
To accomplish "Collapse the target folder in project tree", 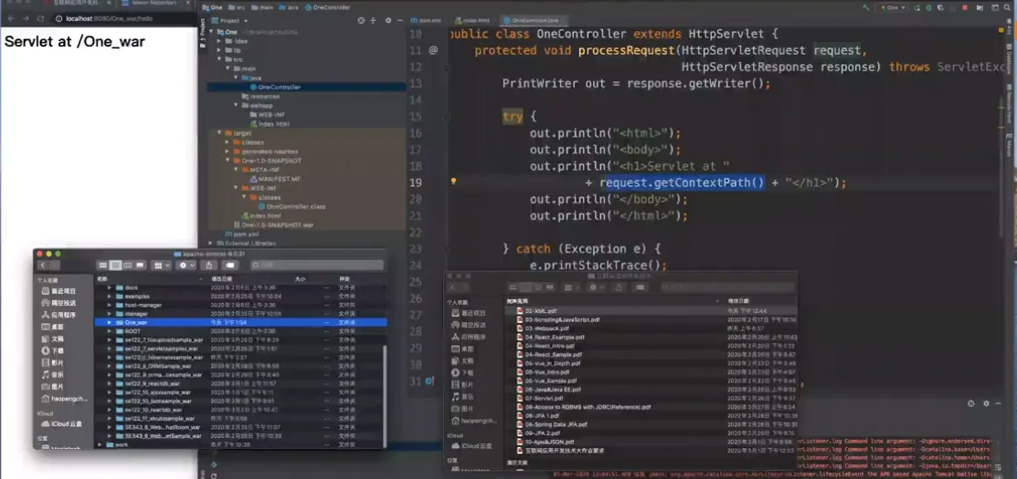I will pyautogui.click(x=219, y=132).
